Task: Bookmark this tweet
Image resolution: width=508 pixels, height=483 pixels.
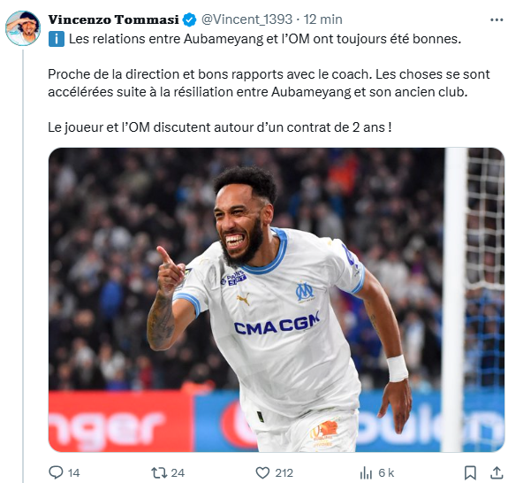Action: (x=470, y=472)
